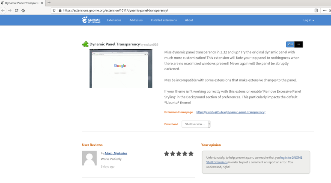Click the Works Perfectly review text

(x=111, y=159)
